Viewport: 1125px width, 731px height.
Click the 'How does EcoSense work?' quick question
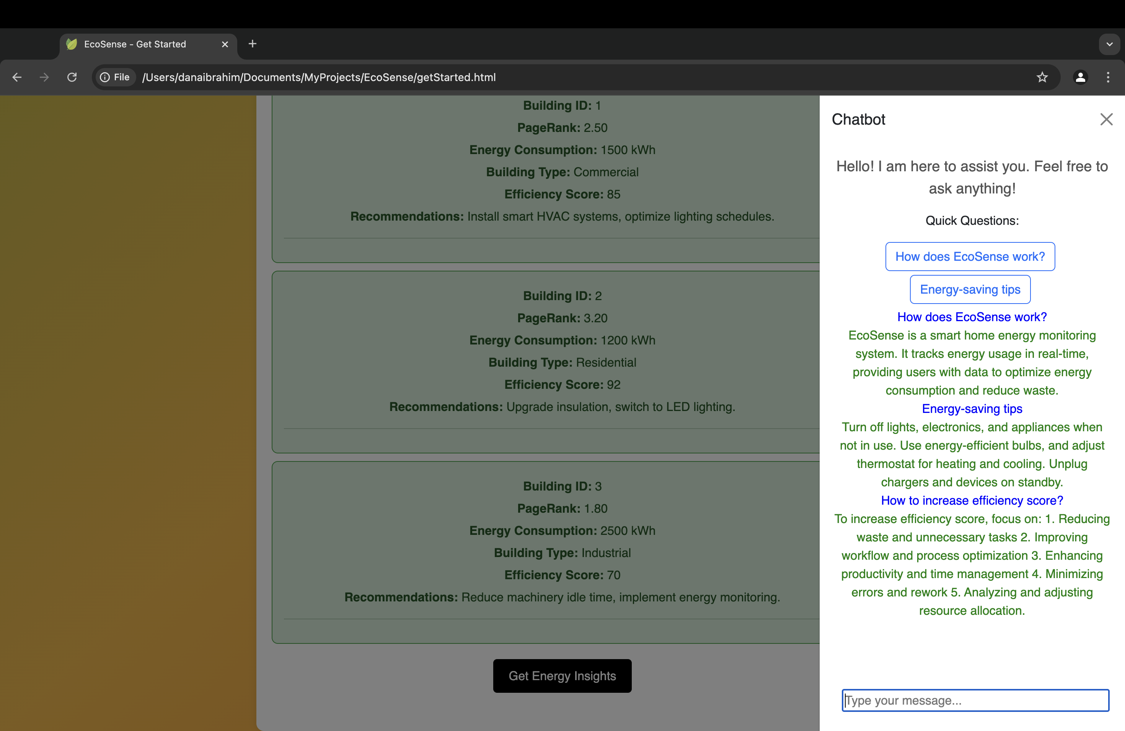coord(970,257)
